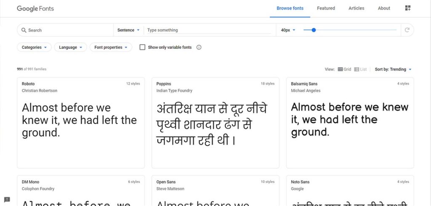431x206 pixels.
Task: Click the Type something preview field
Action: click(208, 30)
